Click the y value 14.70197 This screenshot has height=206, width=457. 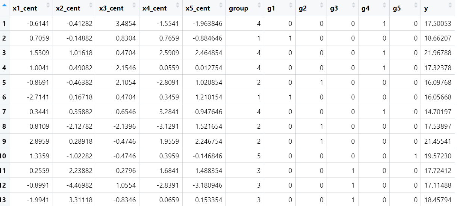click(x=438, y=112)
